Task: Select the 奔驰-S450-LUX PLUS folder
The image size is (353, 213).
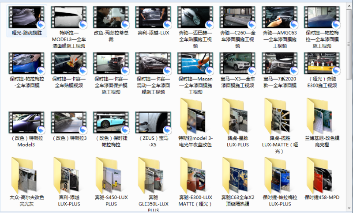Action: 108,175
